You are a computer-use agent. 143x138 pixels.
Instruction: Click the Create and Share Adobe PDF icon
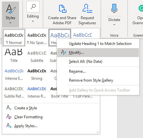click(x=63, y=9)
